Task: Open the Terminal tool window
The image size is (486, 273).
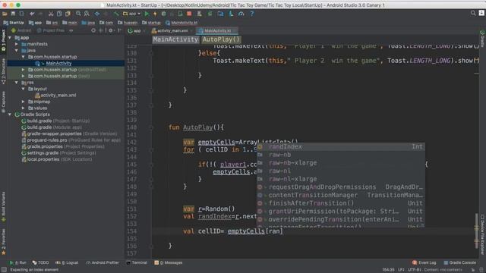Action: (137, 262)
